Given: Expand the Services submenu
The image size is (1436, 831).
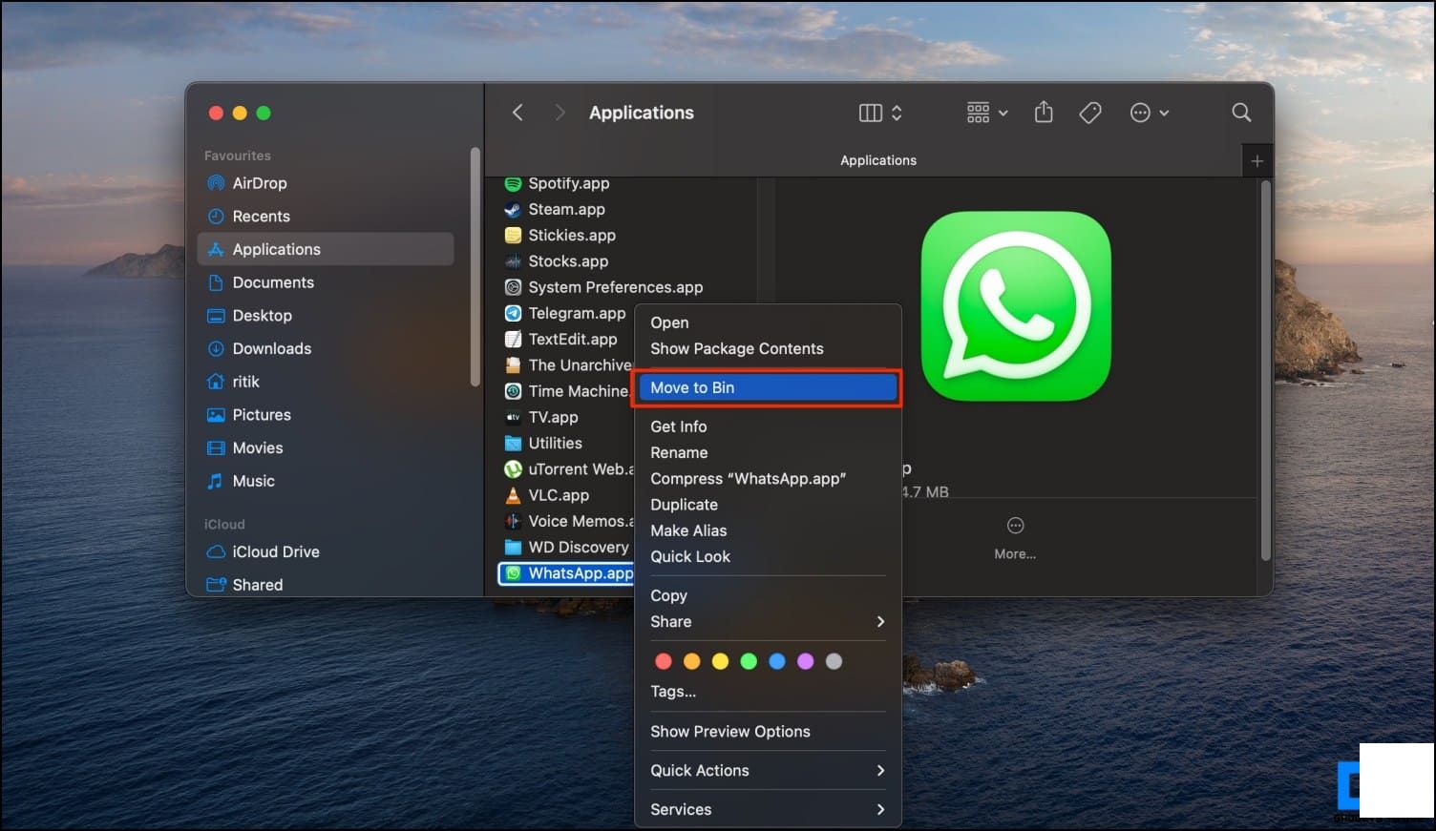Looking at the screenshot, I should (x=768, y=809).
